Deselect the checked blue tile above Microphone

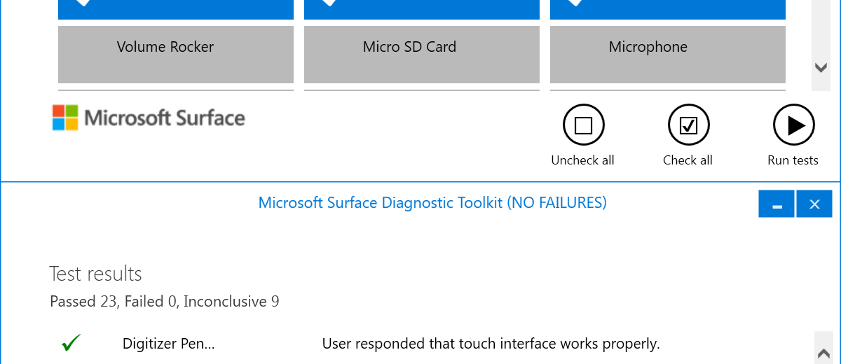(668, 9)
